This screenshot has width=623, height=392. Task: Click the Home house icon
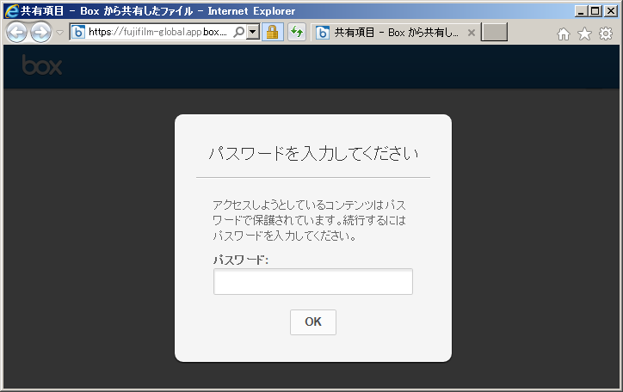coord(564,34)
